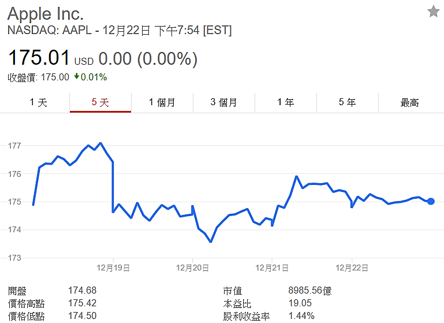The height and width of the screenshot is (323, 444).
Task: Click the star favorite icon
Action: pyautogui.click(x=434, y=12)
